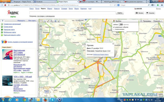
Task: Open a new Firefox tab with plus
Action: tap(148, 2)
